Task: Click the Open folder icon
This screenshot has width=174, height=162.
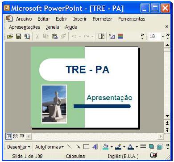Action: point(10,36)
